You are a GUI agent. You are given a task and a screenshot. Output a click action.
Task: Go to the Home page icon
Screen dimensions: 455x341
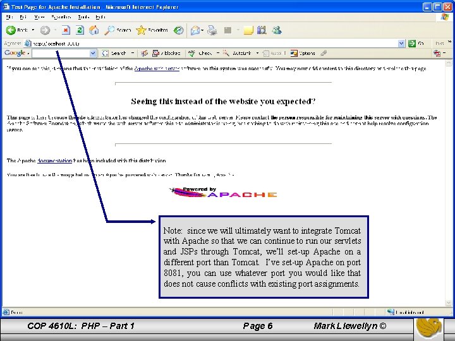click(x=94, y=30)
